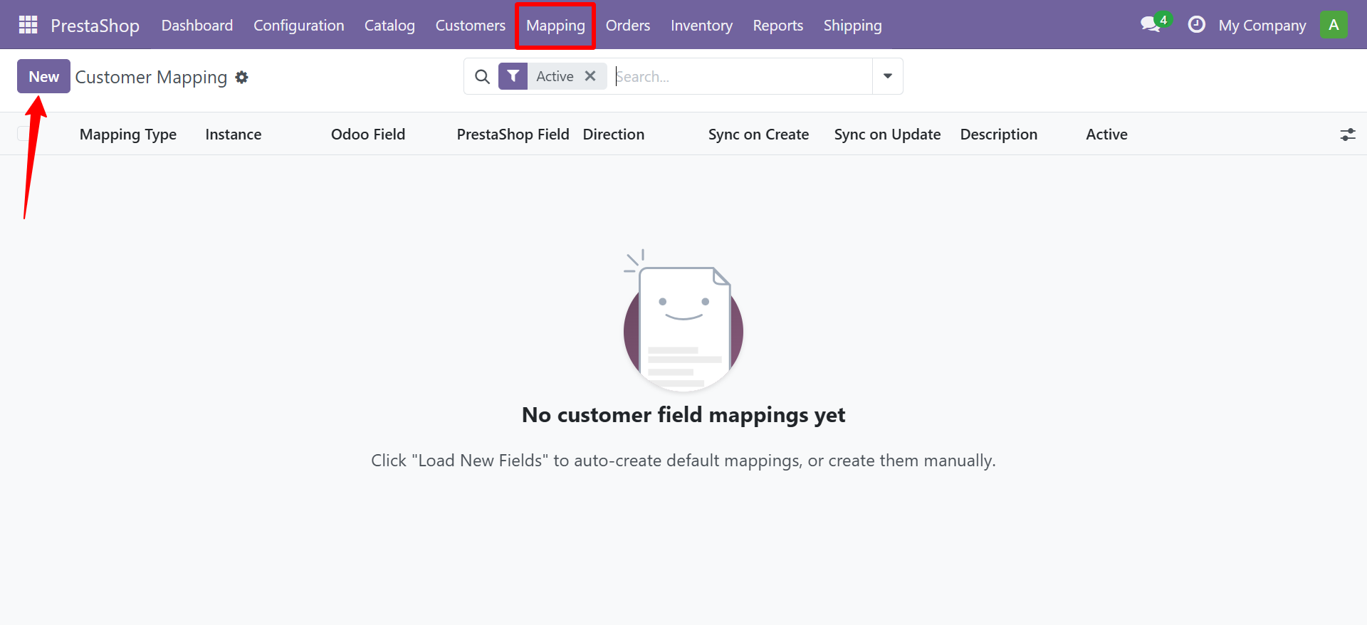The image size is (1367, 625).
Task: Sort by Active column header
Action: click(x=1106, y=135)
